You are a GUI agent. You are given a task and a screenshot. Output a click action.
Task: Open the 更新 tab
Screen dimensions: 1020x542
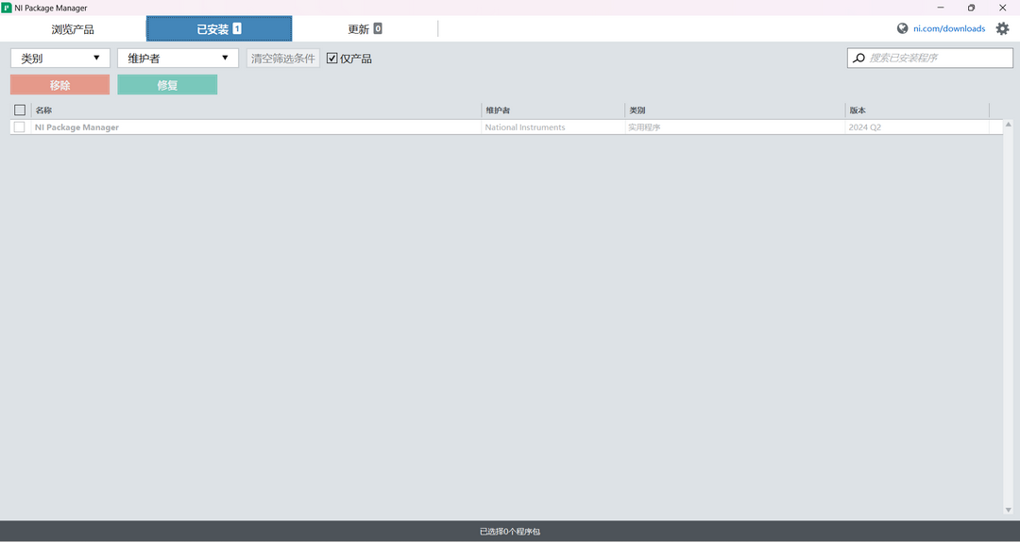coord(365,29)
